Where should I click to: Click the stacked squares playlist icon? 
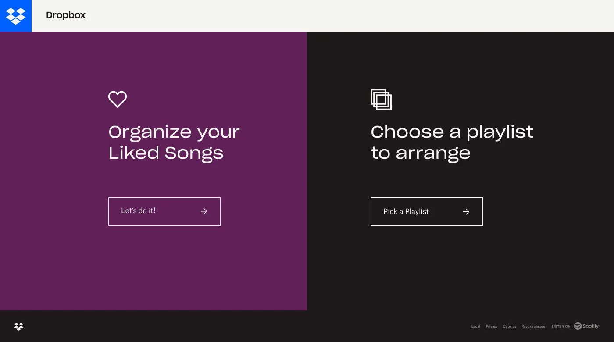(x=381, y=100)
